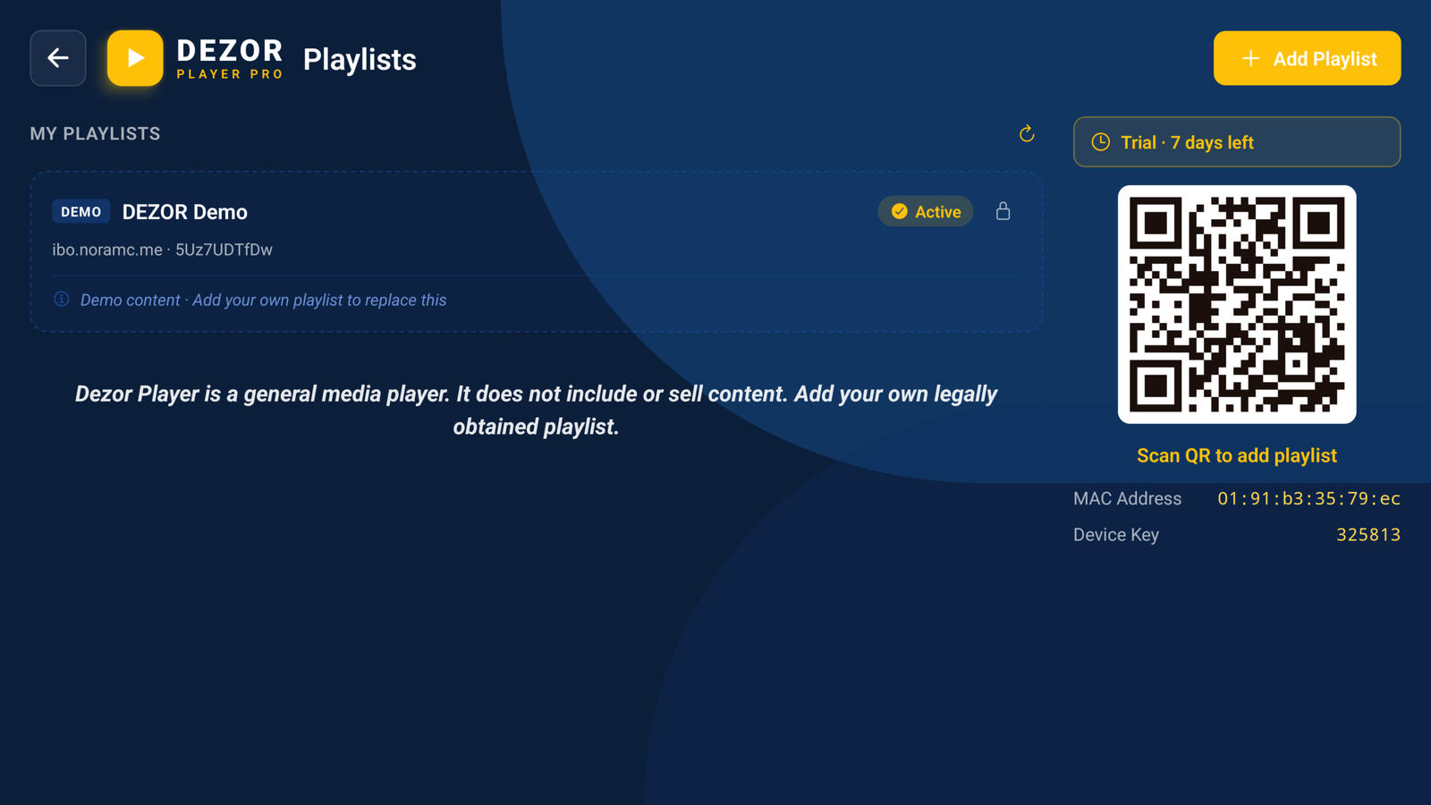
Task: Open the Trial 7 days left banner
Action: (x=1237, y=141)
